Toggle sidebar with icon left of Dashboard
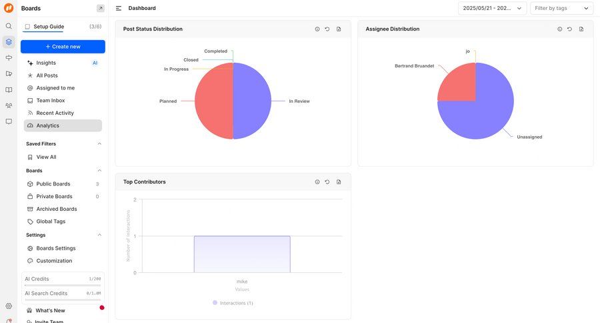This screenshot has height=323, width=600. tap(119, 8)
